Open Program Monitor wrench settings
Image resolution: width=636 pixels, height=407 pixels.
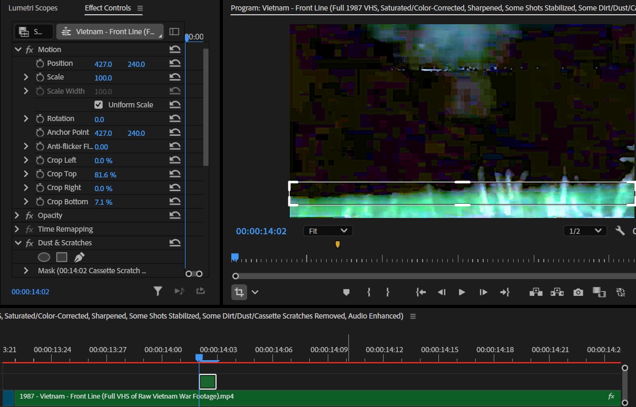[620, 231]
